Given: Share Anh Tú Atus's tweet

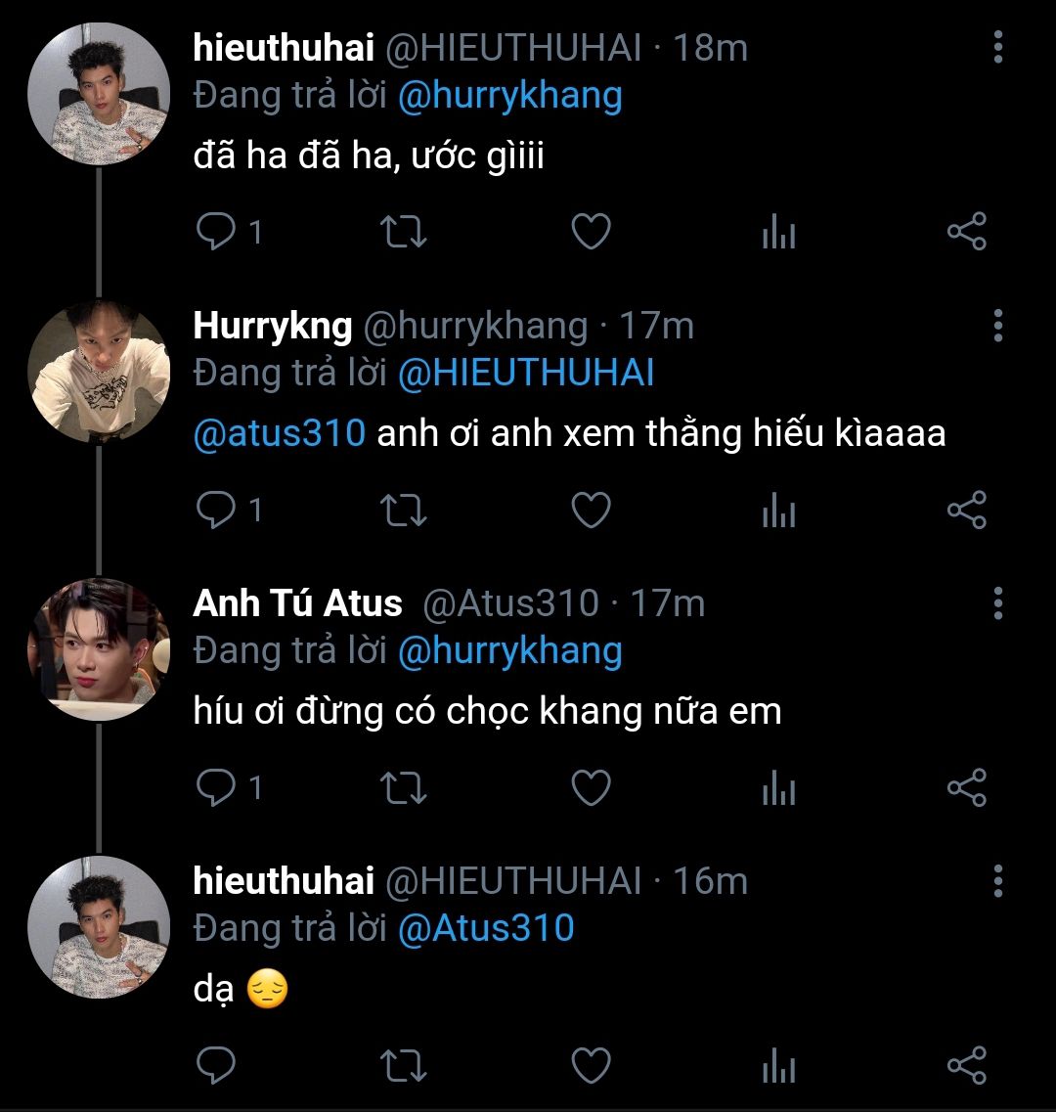Looking at the screenshot, I should [x=967, y=788].
